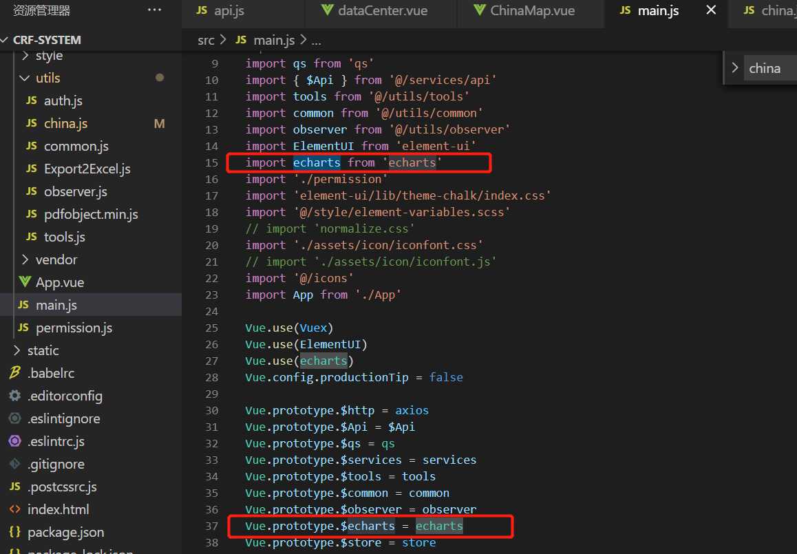Screen dimensions: 797x554
Task: Close the main.js tab
Action: pyautogui.click(x=711, y=10)
